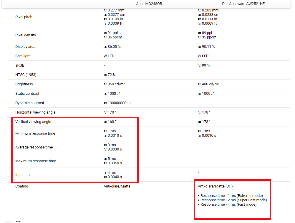The width and height of the screenshot is (295, 223).
Task: Click Asus vertical viewing angle 160 °
Action: point(110,121)
